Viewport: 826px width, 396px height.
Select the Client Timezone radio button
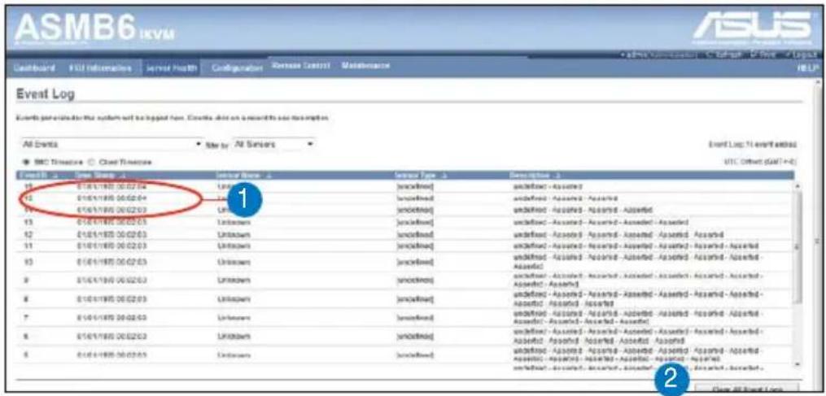click(90, 162)
